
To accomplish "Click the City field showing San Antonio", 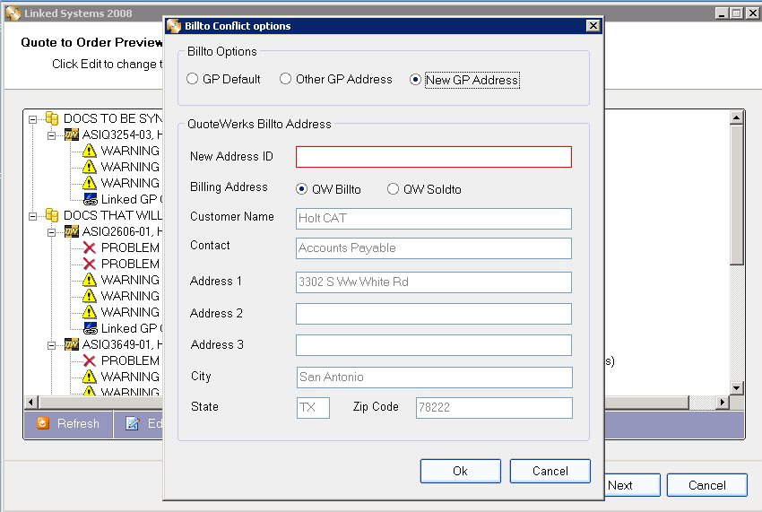I will 434,377.
